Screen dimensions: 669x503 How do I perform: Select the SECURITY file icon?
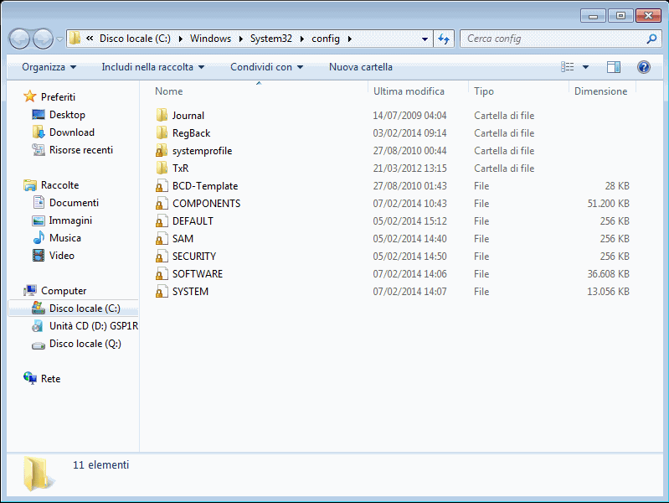click(162, 256)
